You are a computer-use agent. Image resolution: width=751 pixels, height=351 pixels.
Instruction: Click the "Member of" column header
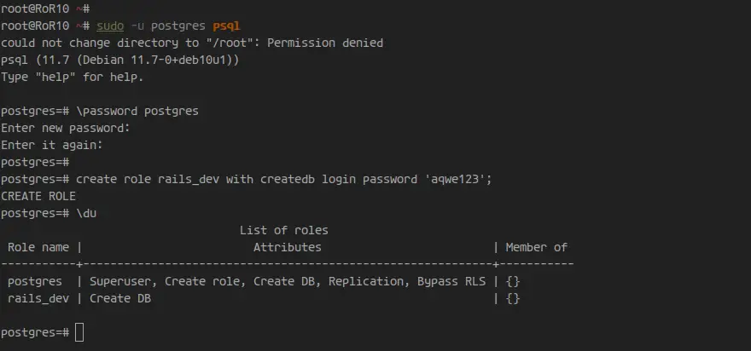point(537,247)
